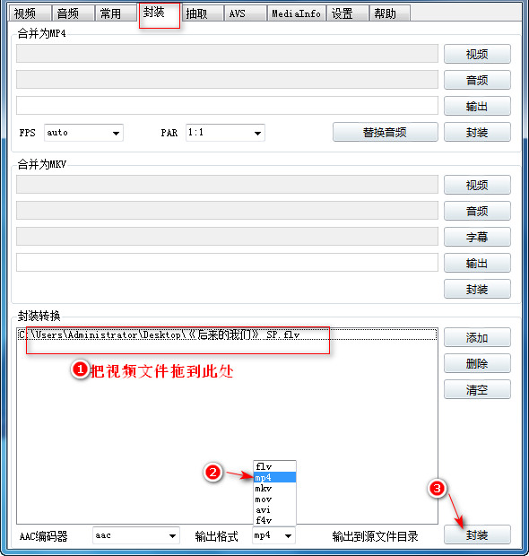Click the MKV output path field

pos(227,263)
